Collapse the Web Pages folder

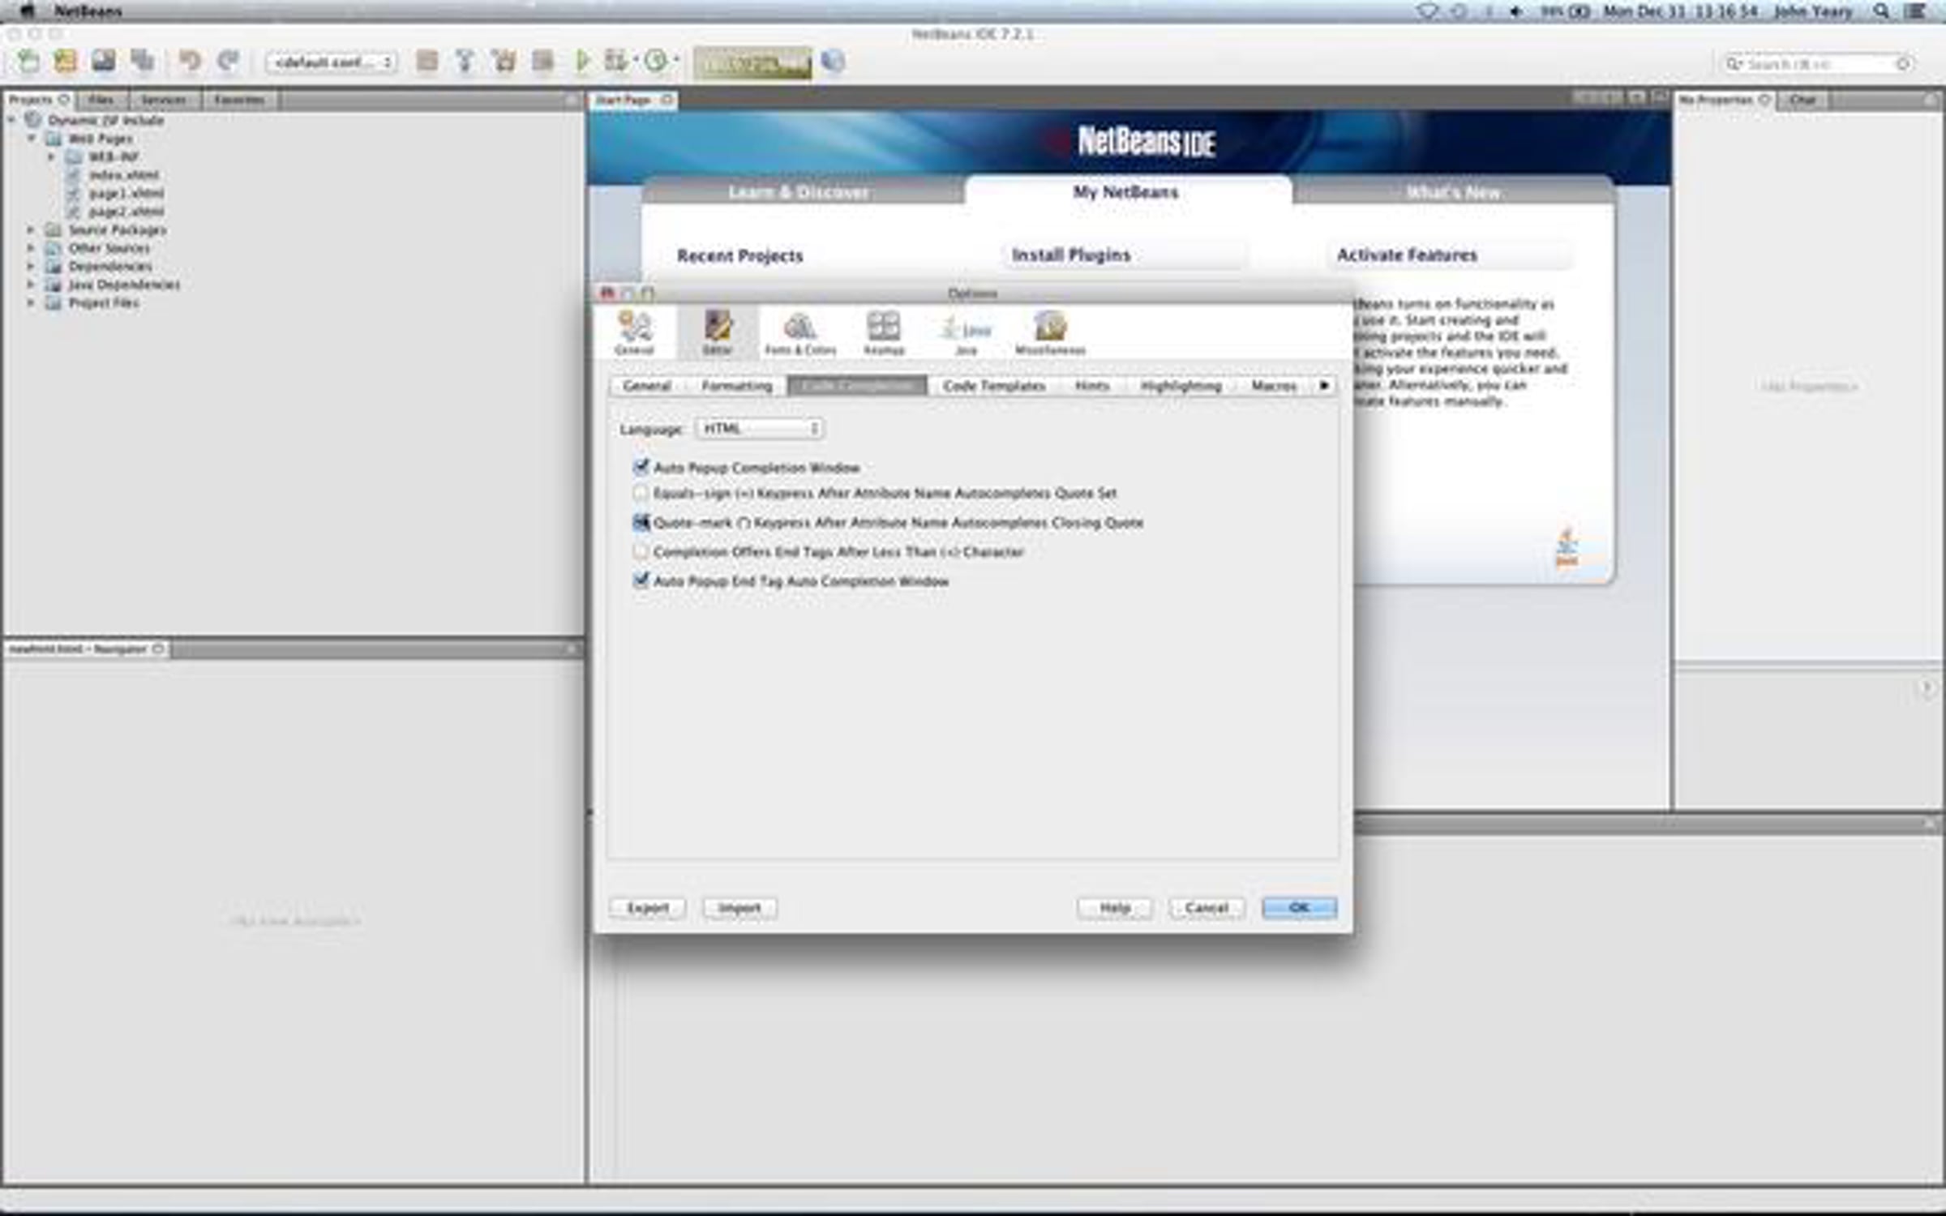point(32,139)
